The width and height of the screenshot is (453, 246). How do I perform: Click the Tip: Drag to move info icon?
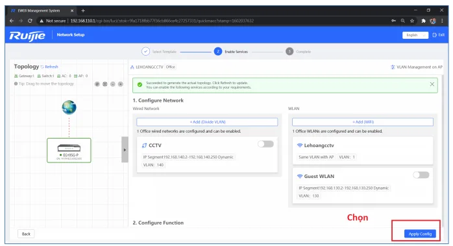16,84
